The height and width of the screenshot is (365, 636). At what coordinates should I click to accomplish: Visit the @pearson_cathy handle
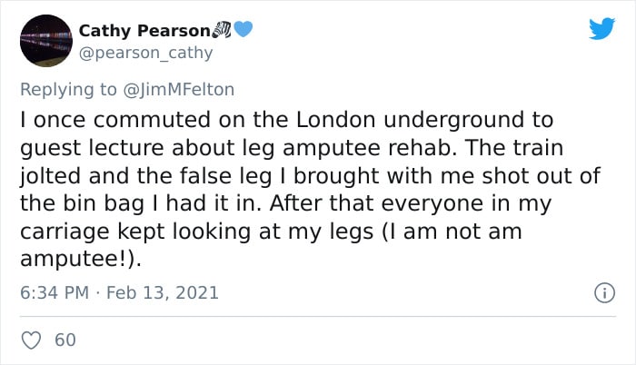coord(145,53)
